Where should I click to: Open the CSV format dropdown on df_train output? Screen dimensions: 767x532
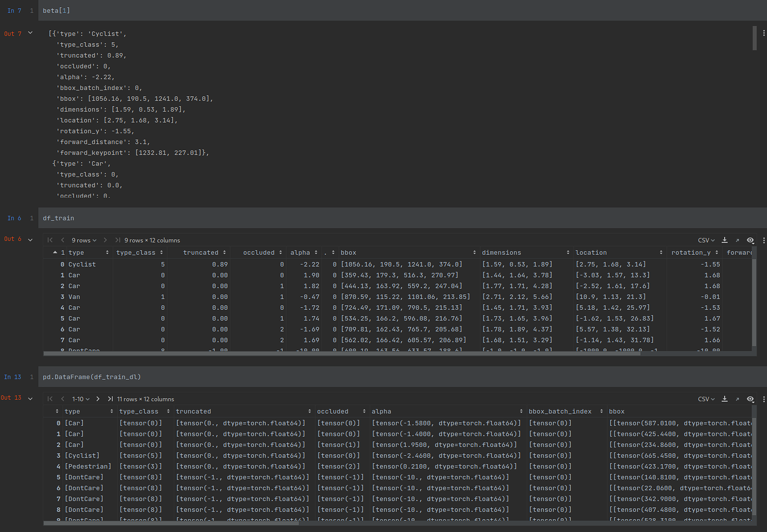(705, 239)
